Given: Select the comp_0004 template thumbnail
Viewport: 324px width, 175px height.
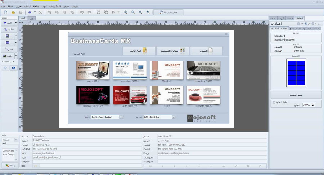Looking at the screenshot, I should pyautogui.click(x=93, y=70).
